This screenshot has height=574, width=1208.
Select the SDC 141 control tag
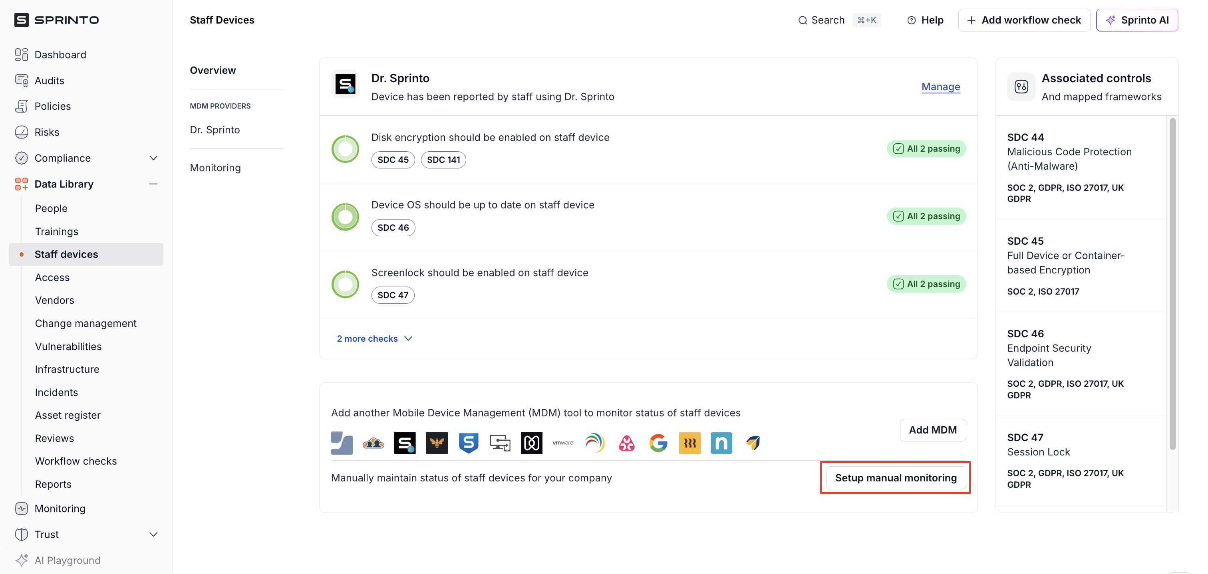click(443, 160)
